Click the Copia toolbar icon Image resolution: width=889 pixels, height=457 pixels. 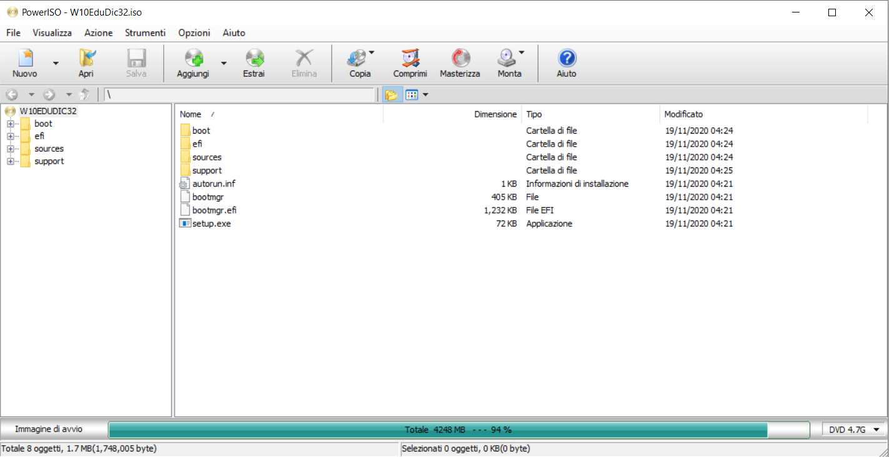tap(357, 58)
